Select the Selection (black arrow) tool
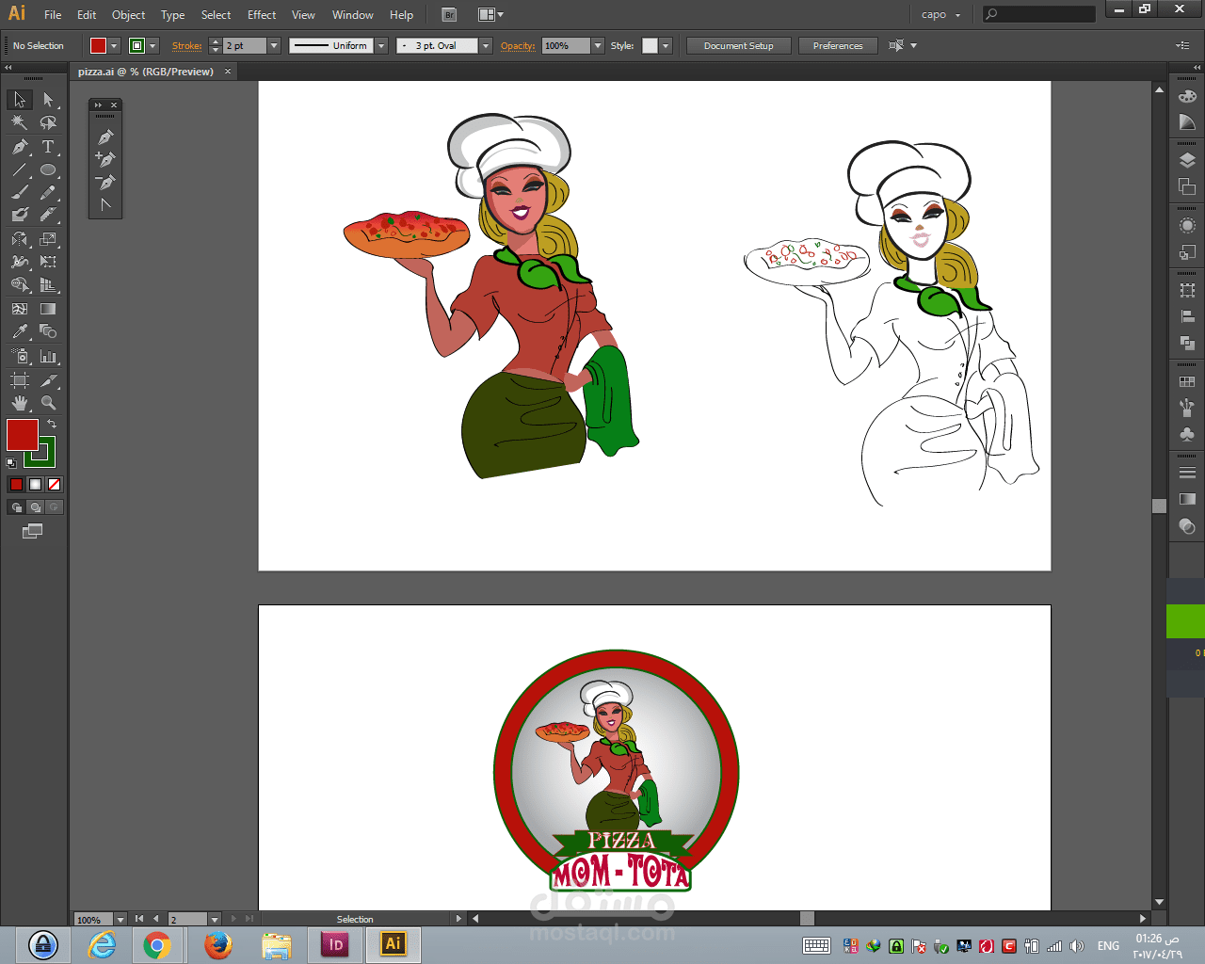Viewport: 1205px width, 964px height. click(x=20, y=100)
